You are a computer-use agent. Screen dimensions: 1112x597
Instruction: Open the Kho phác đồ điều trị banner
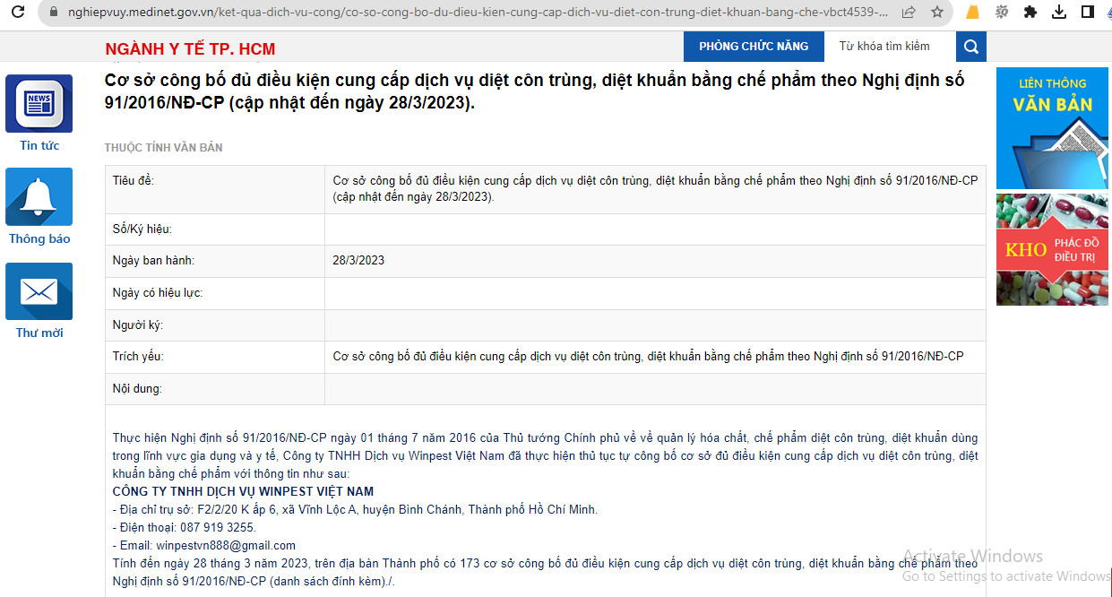(x=1052, y=249)
